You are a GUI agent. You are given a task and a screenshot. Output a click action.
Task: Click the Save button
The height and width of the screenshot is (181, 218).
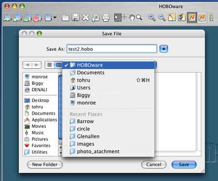coord(184,165)
